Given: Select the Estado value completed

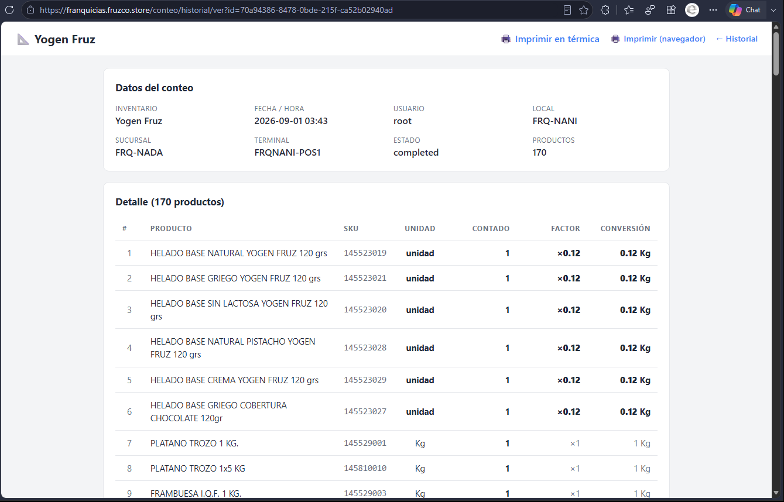Looking at the screenshot, I should (416, 153).
